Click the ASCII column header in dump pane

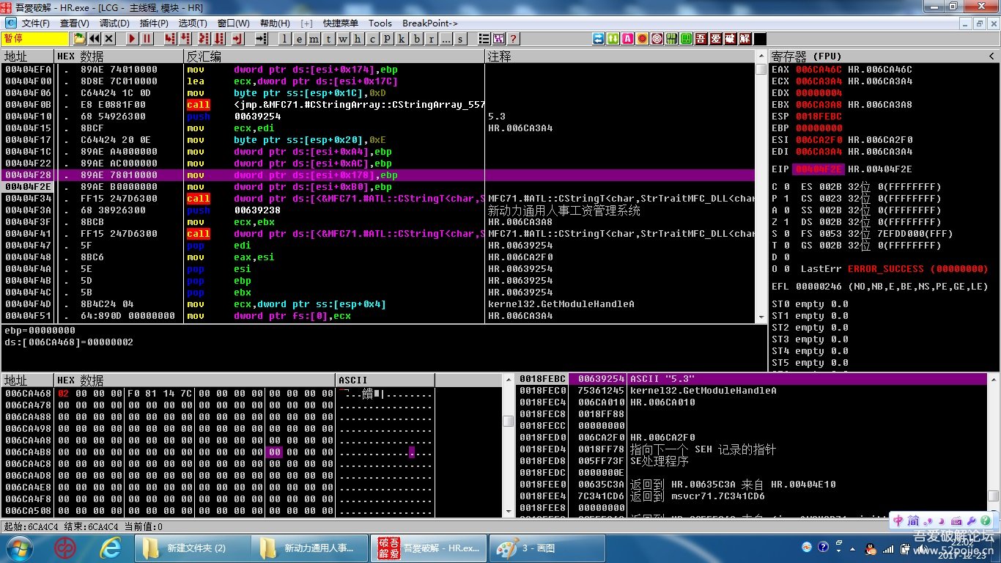click(385, 380)
